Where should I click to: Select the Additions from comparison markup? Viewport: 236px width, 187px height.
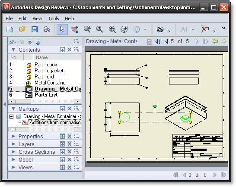(x=55, y=122)
